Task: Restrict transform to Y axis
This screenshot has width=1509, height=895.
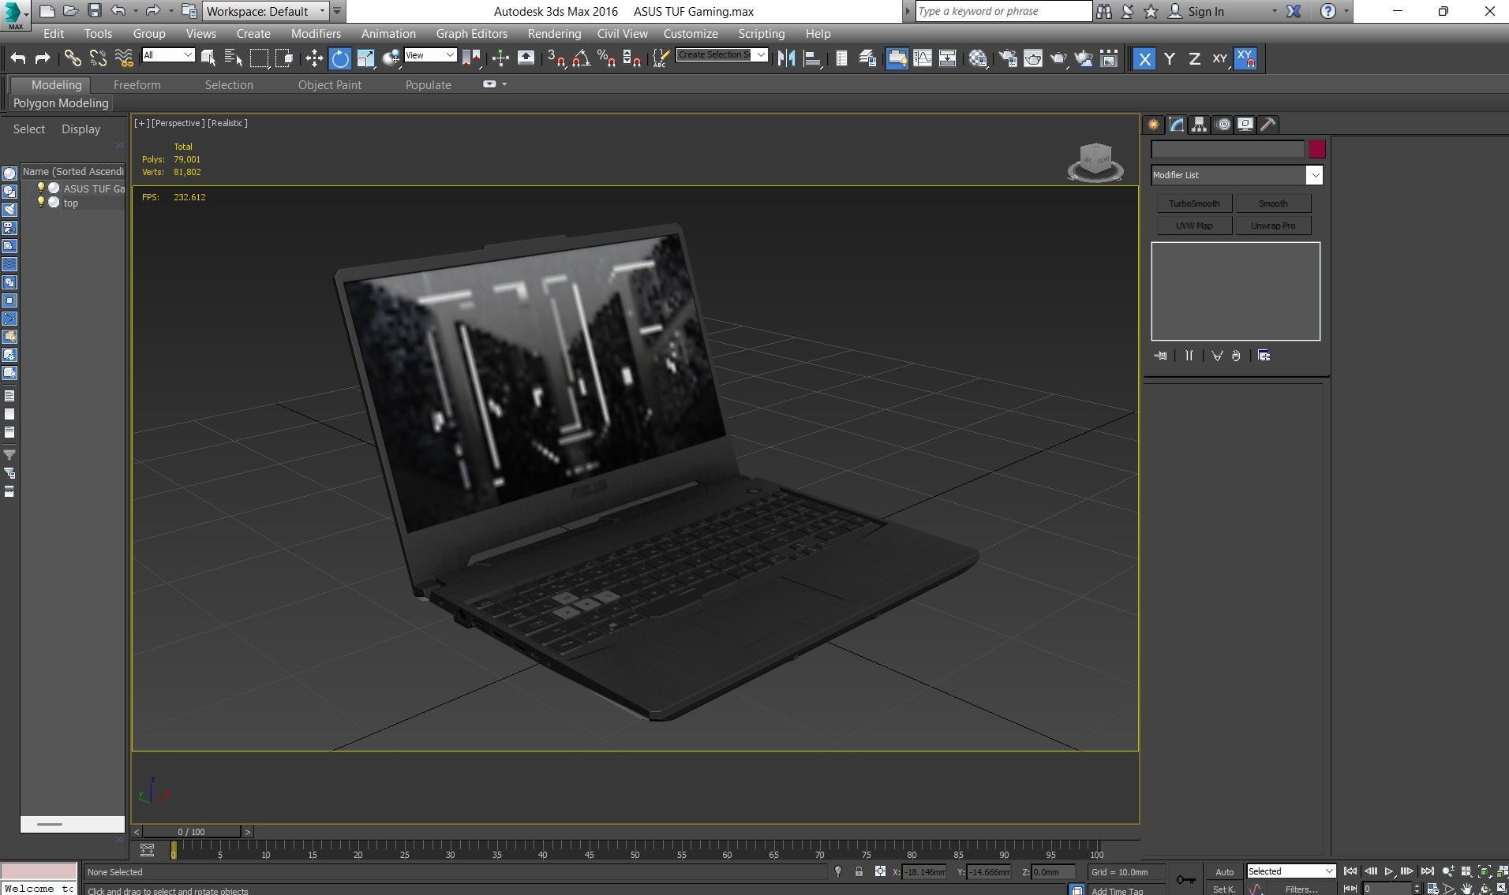Action: point(1170,58)
